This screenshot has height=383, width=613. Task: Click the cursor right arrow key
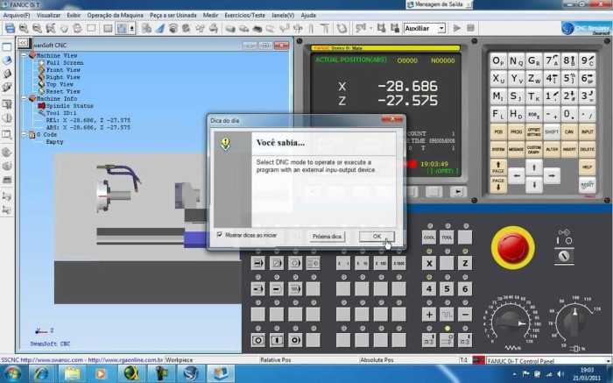(x=552, y=176)
